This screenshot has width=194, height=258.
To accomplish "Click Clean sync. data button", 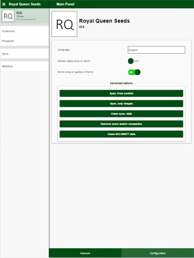I will (x=121, y=114).
